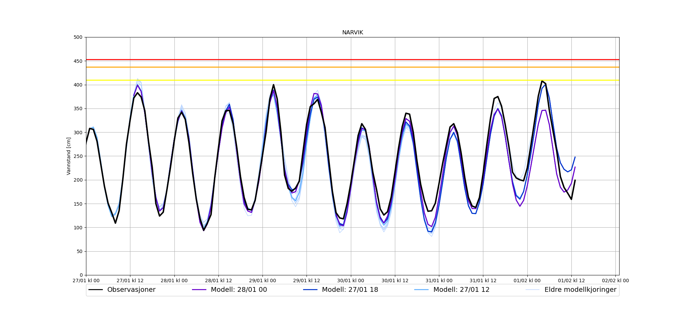Screen dimensions: 688x309
Task: Click the 01/02 kl 12 x-axis label
Action: point(571,281)
